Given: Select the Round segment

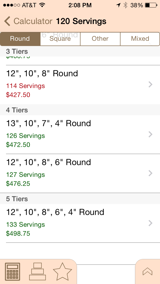Looking at the screenshot, I should 20,39.
